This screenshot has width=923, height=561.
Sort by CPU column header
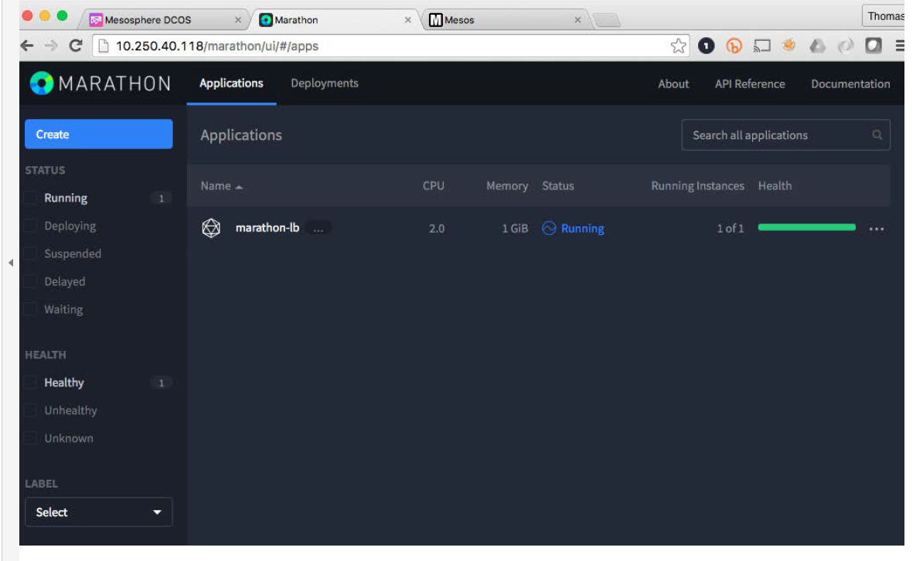[x=433, y=186]
